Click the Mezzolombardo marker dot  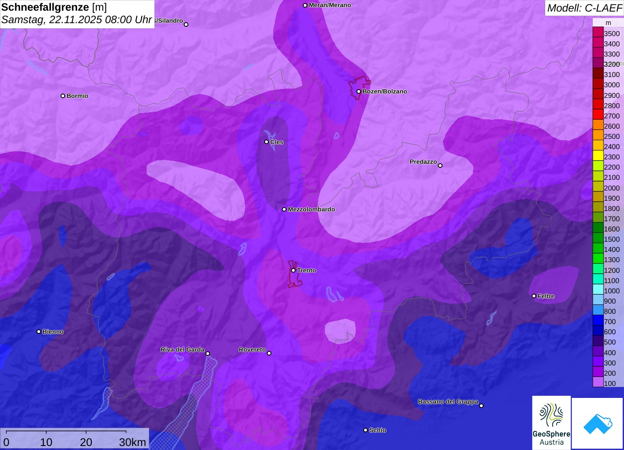pyautogui.click(x=284, y=209)
